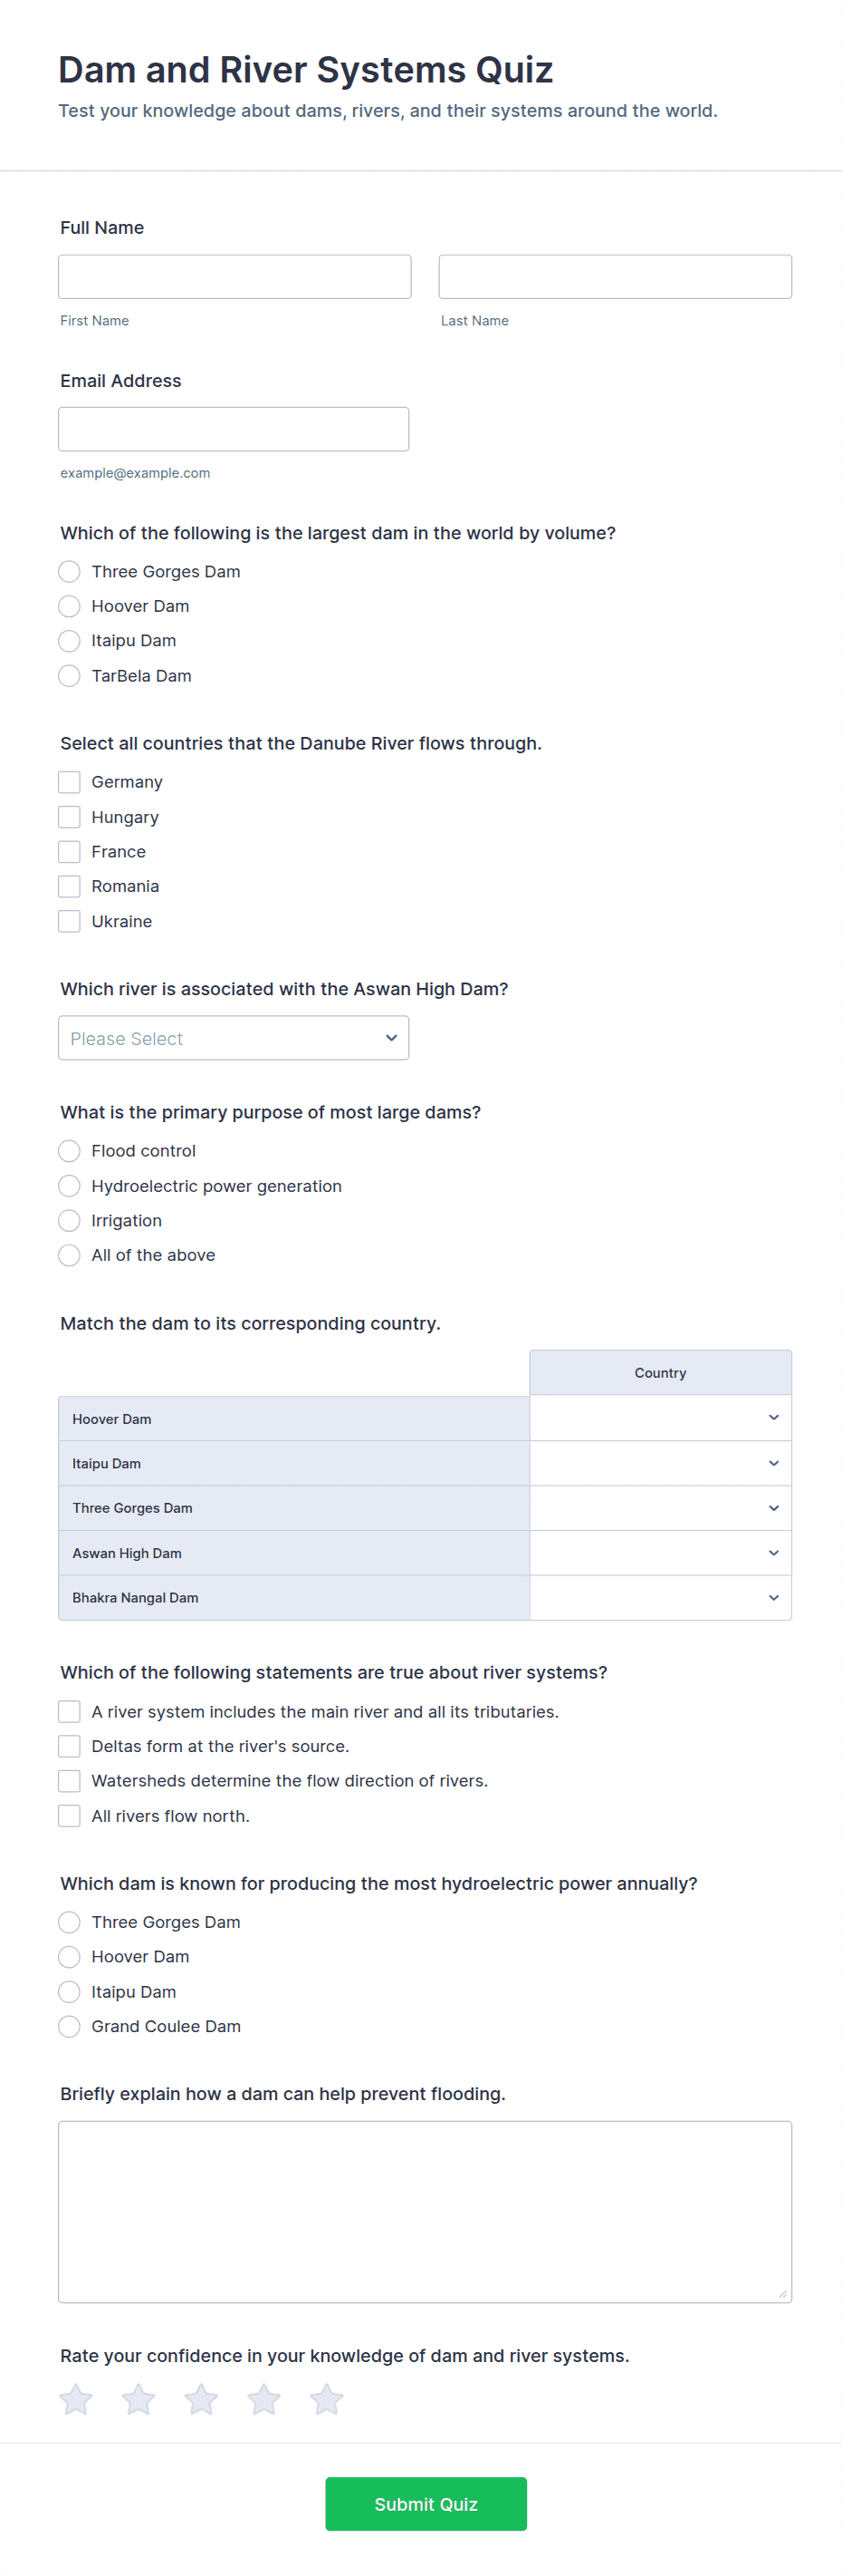Check the river system tributaries statement
The image size is (842, 2576).
pyautogui.click(x=69, y=1712)
